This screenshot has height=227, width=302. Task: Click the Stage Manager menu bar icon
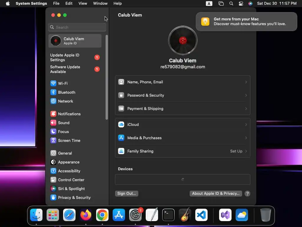click(221, 4)
